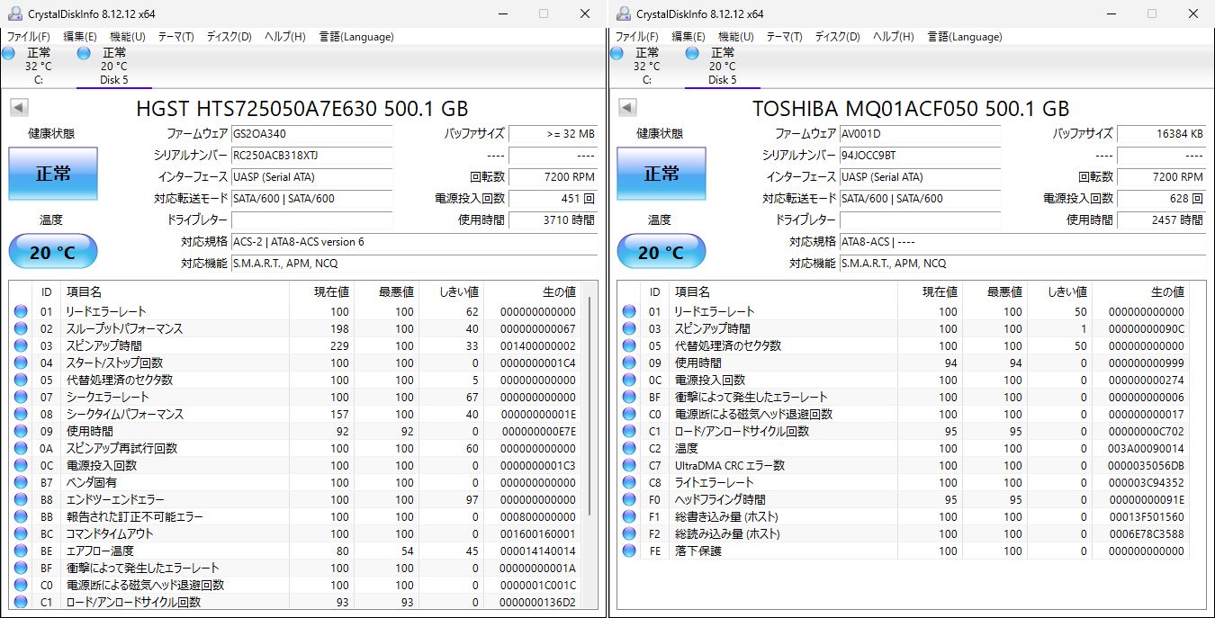Open the ディスク(D) menu in right window
The height and width of the screenshot is (618, 1215).
coord(838,37)
